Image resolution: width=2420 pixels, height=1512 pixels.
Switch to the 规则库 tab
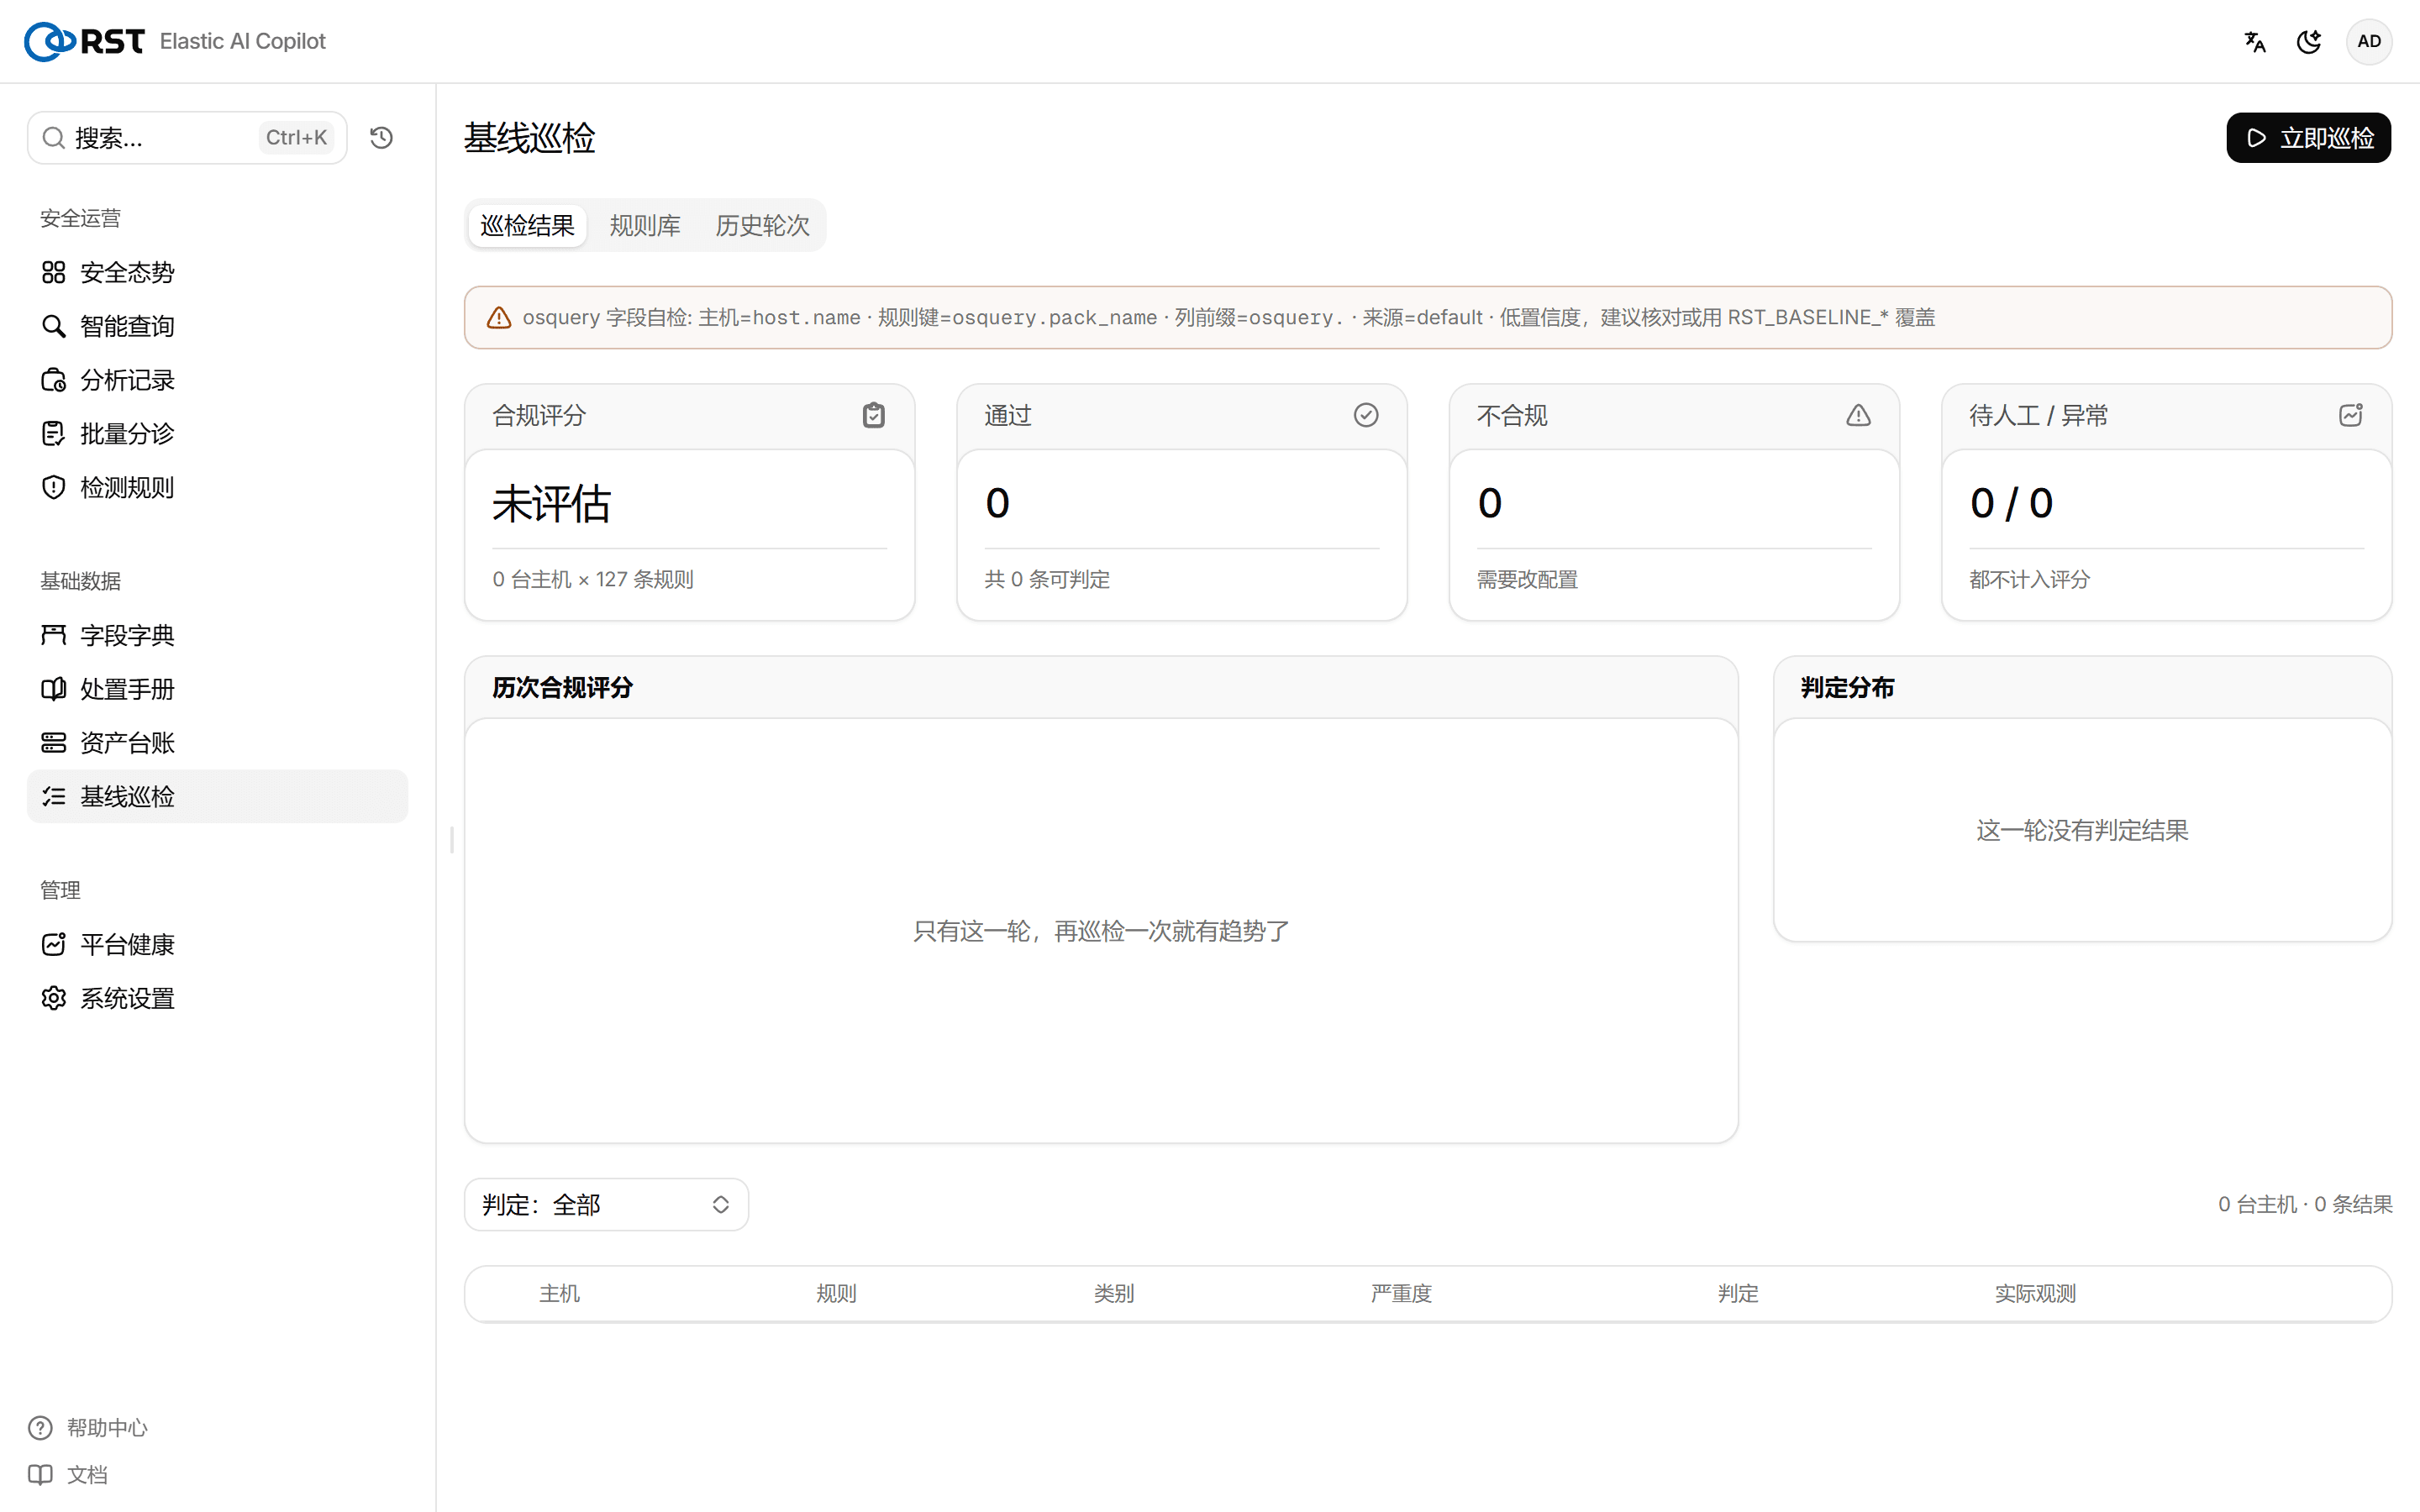coord(645,225)
